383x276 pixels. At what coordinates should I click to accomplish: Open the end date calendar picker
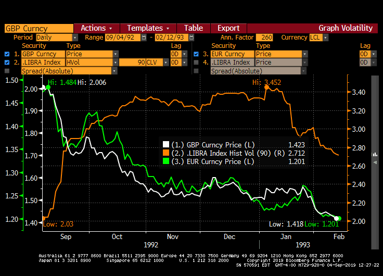coord(191,37)
